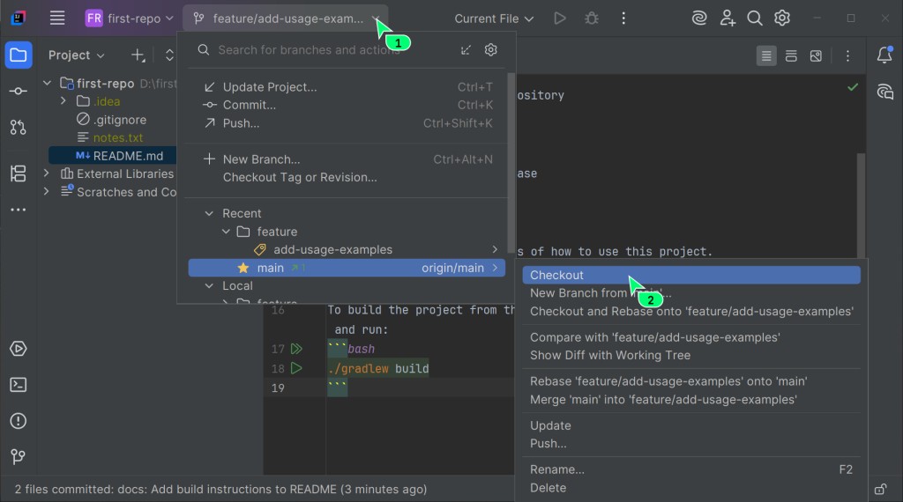The image size is (903, 502).
Task: Open the AI assistant swirl icon
Action: [x=699, y=18]
